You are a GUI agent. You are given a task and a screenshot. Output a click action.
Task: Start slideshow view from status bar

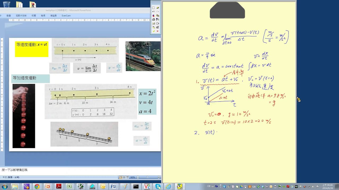click(x=127, y=177)
